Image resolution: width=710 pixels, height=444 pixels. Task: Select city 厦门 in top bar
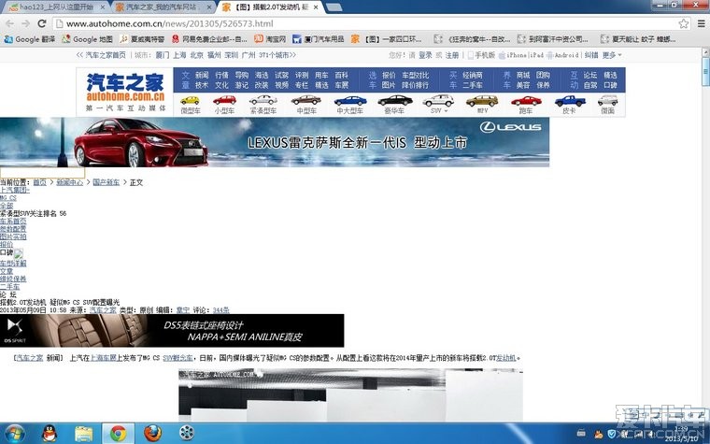click(x=163, y=55)
